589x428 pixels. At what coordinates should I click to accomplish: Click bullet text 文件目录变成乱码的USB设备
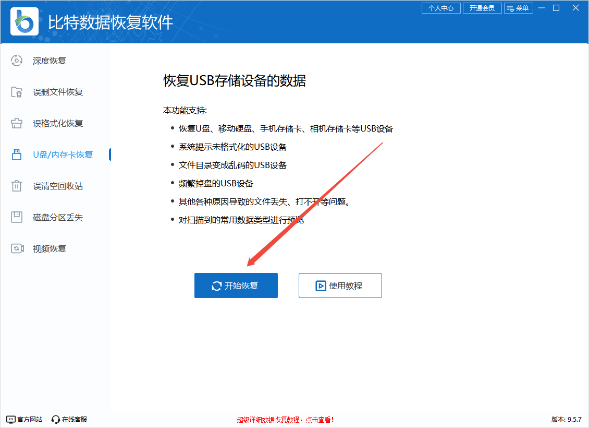click(232, 165)
